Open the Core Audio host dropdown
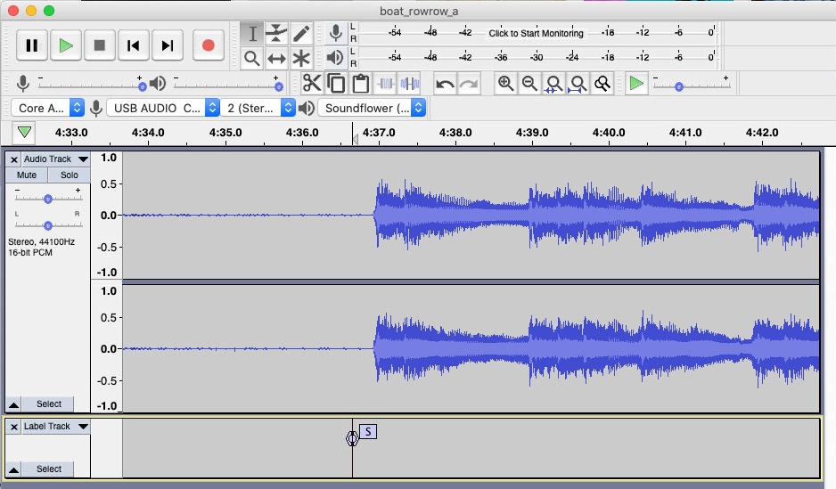Viewport: 836px width, 489px height. pos(48,108)
